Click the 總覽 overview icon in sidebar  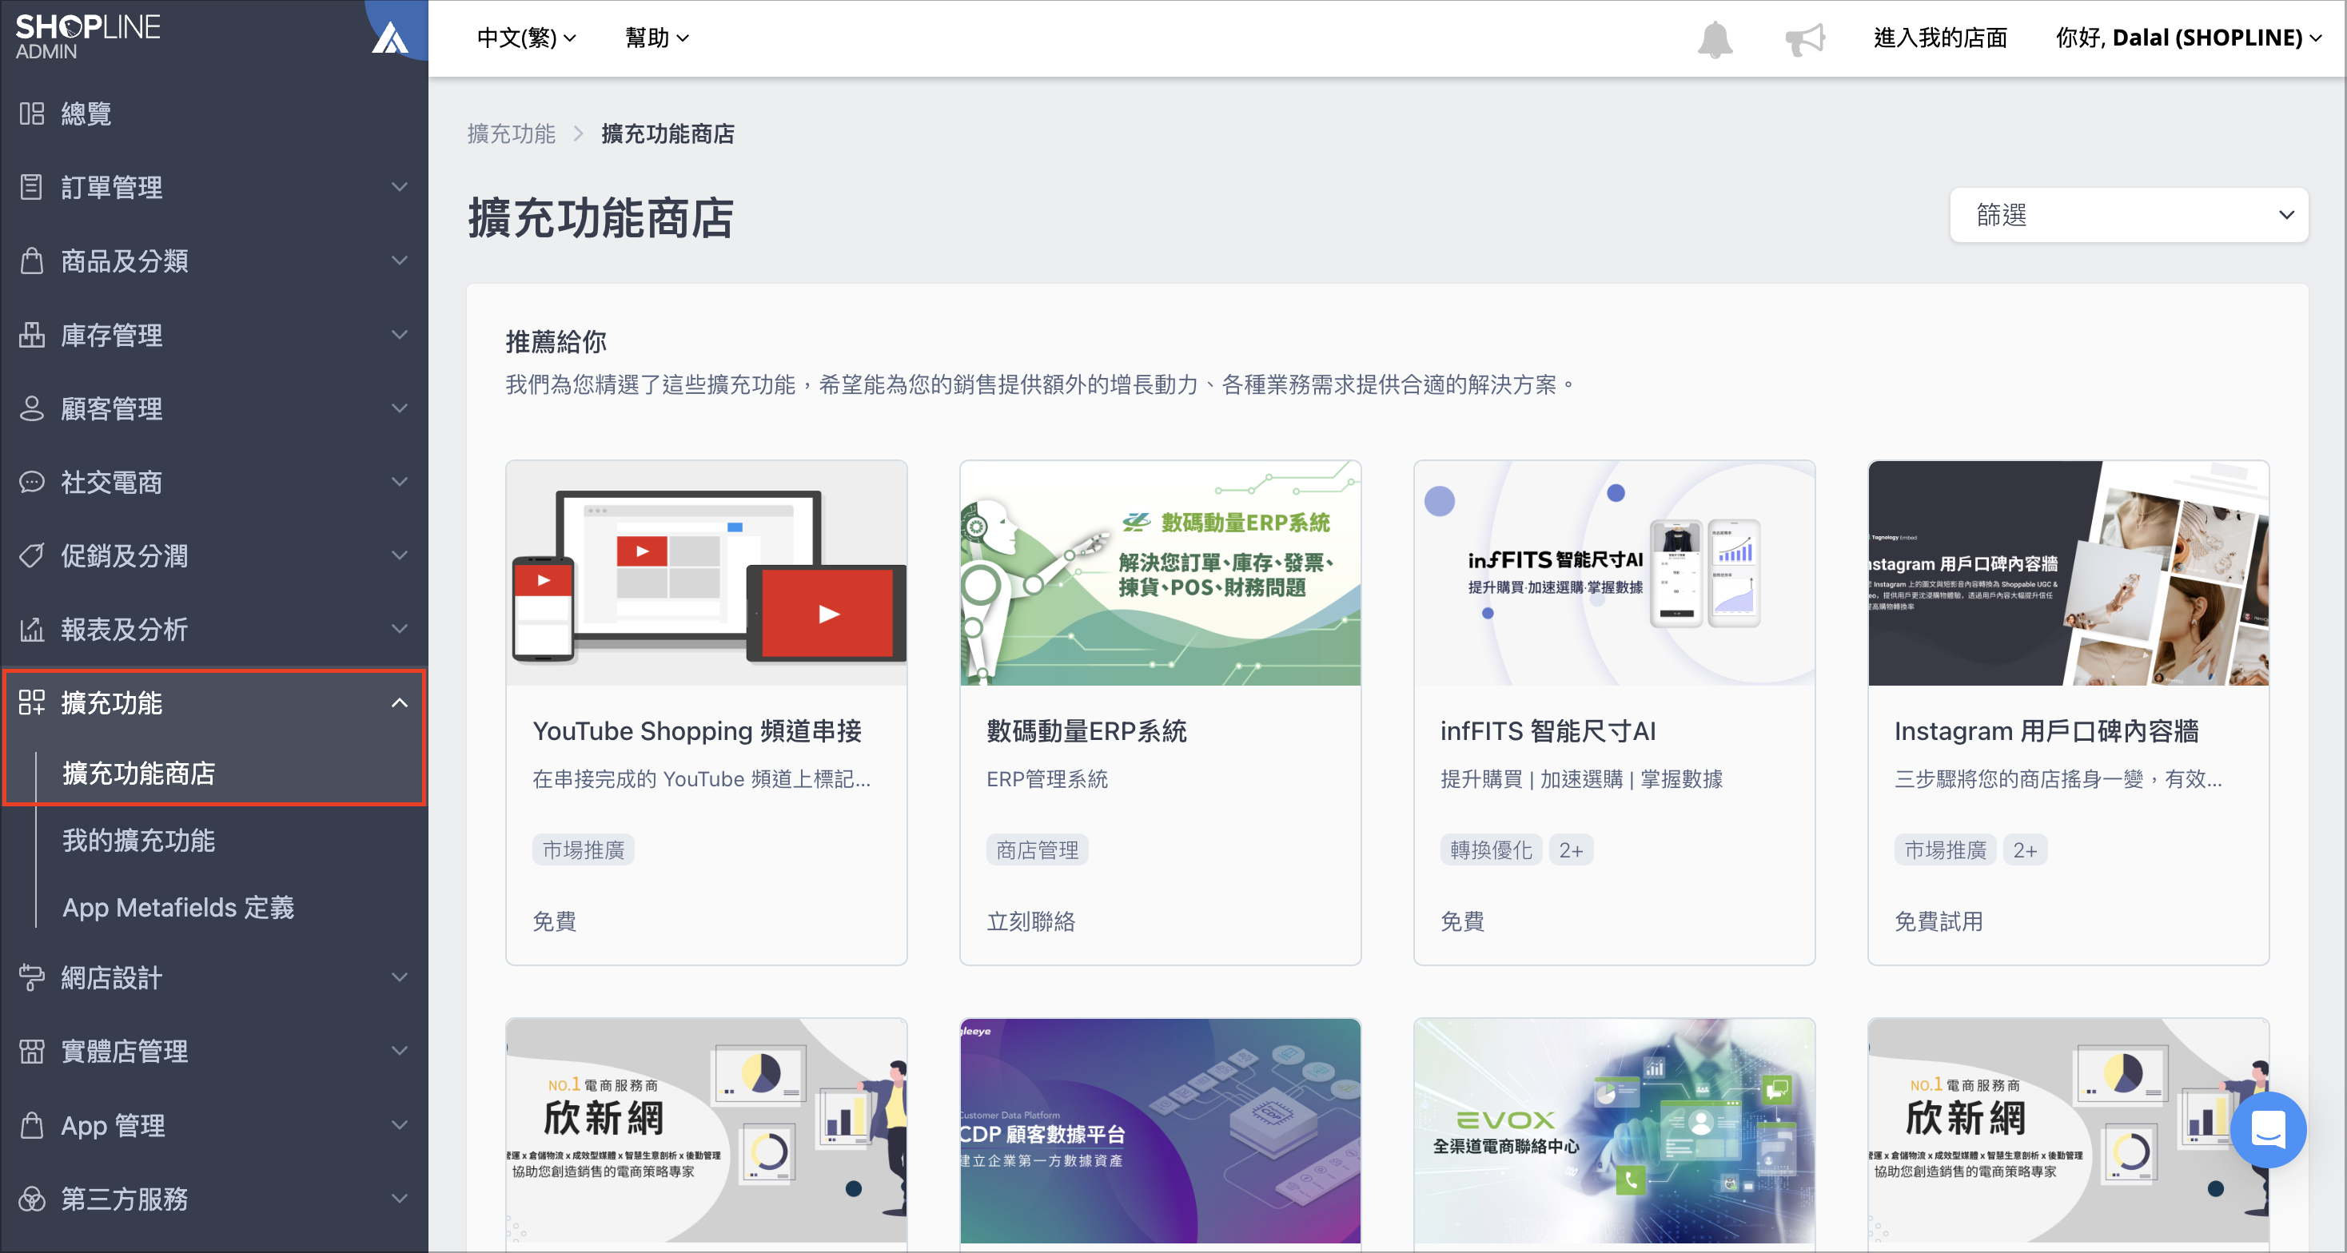tap(32, 113)
